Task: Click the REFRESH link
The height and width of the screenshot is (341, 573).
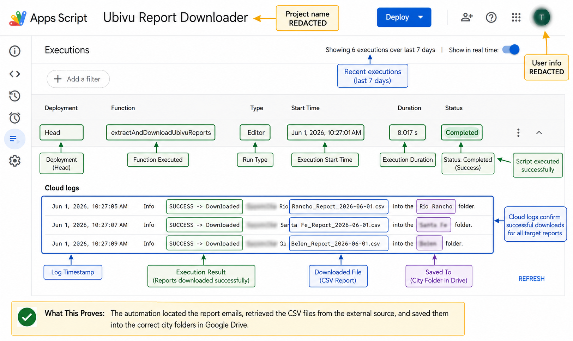Action: point(531,279)
